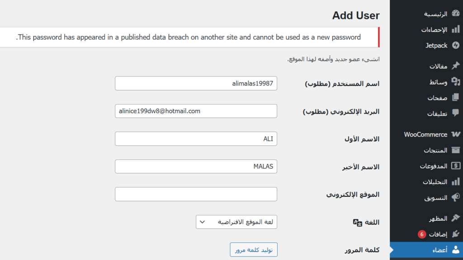
Task: Click the Comments (تعليقات) speech bubble icon
Action: point(455,113)
